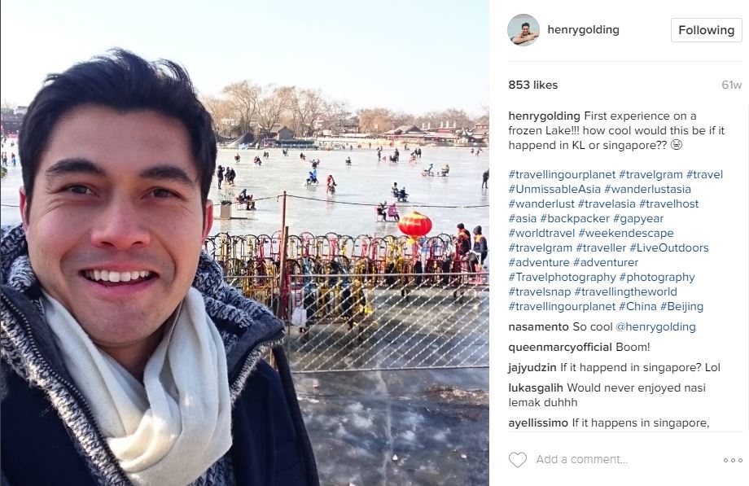Image resolution: width=749 pixels, height=486 pixels.
Task: Open the #Travelphotography hashtag
Action: pyautogui.click(x=563, y=277)
